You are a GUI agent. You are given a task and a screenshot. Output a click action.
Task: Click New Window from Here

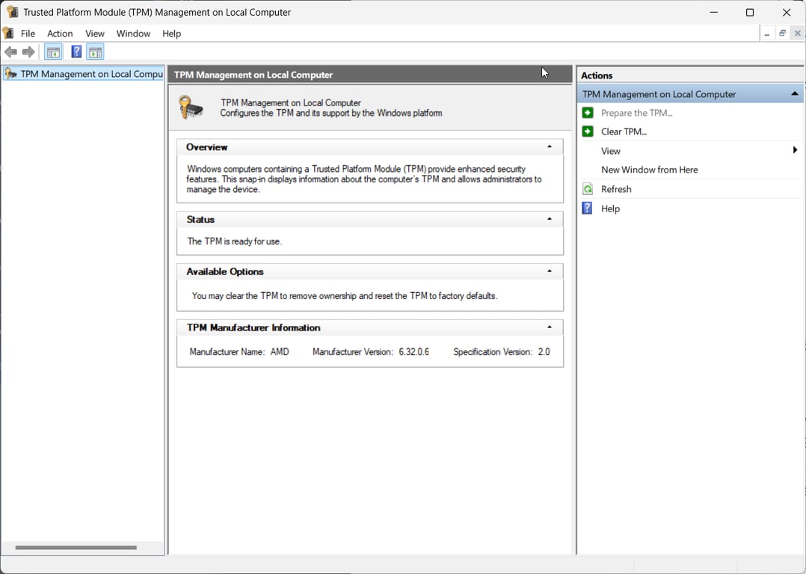coord(649,170)
